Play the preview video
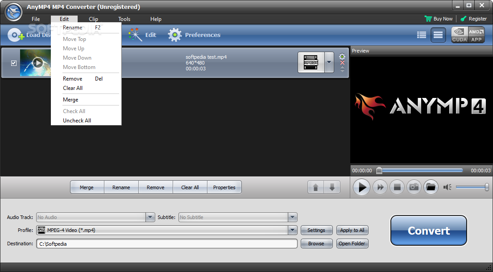493x272 pixels. click(x=361, y=187)
